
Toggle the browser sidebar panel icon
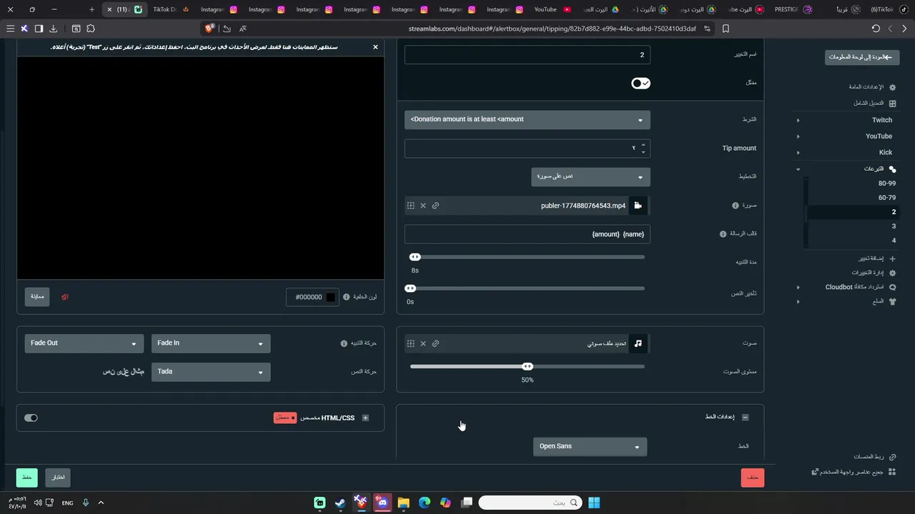click(x=39, y=29)
